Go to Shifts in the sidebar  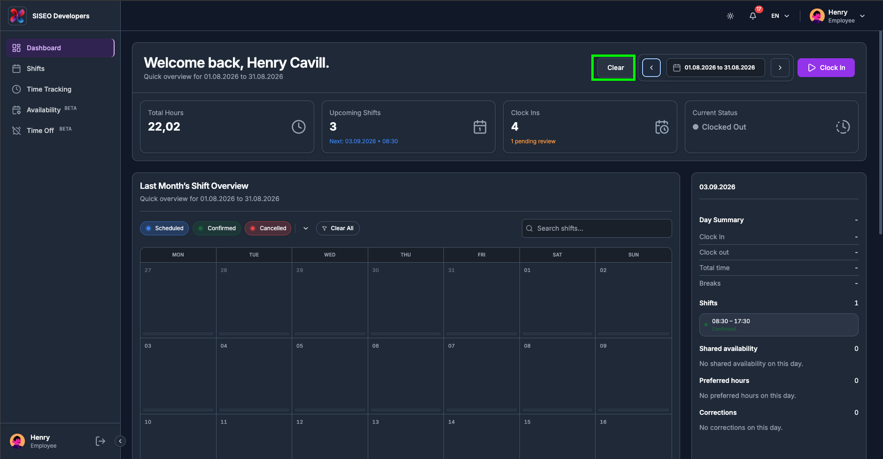point(60,69)
